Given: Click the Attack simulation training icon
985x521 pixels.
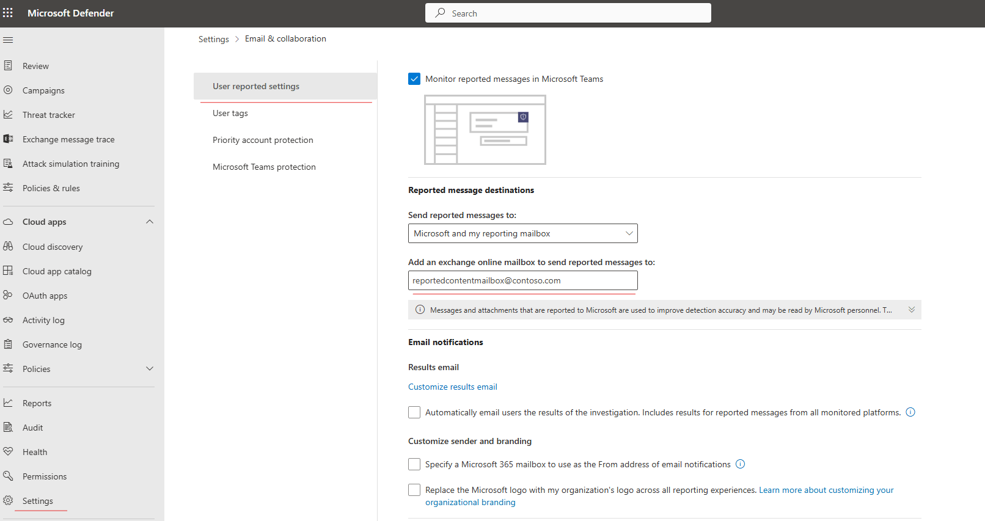Looking at the screenshot, I should coord(8,163).
